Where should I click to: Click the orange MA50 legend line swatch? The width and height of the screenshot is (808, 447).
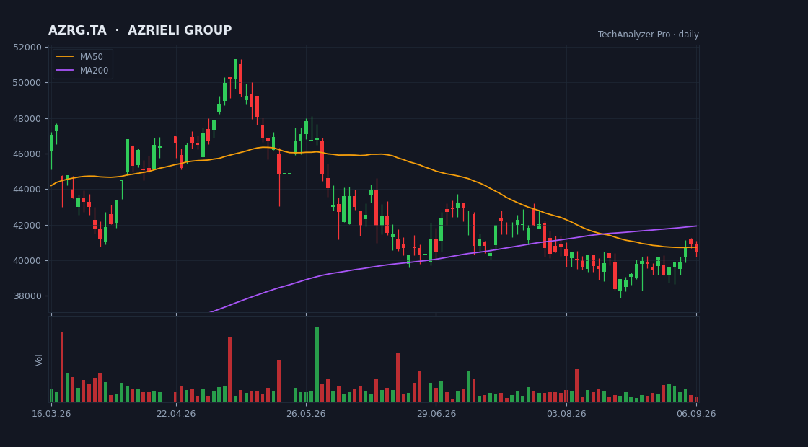click(64, 57)
